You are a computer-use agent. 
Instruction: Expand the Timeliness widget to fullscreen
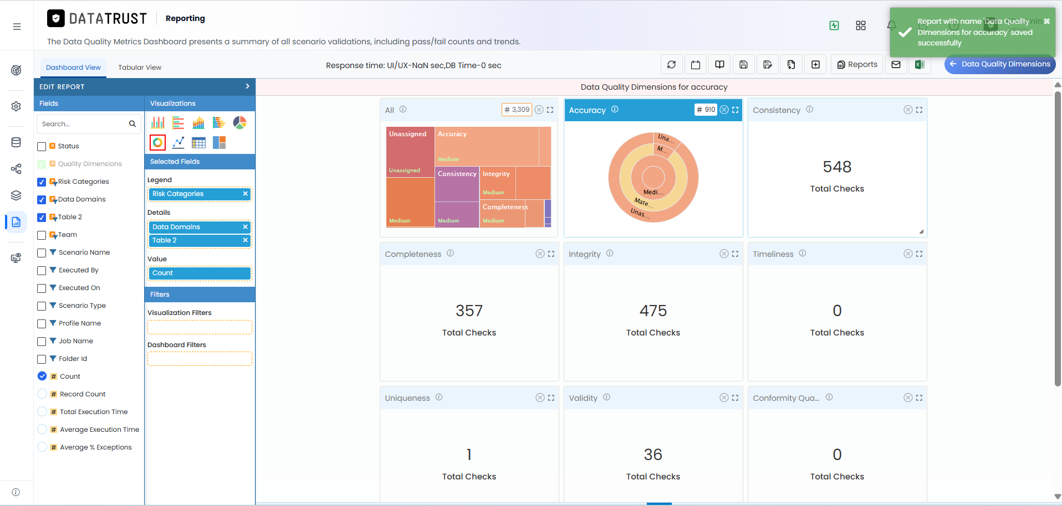(919, 254)
